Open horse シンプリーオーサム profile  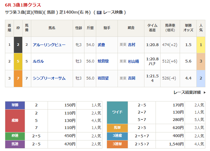(49, 78)
